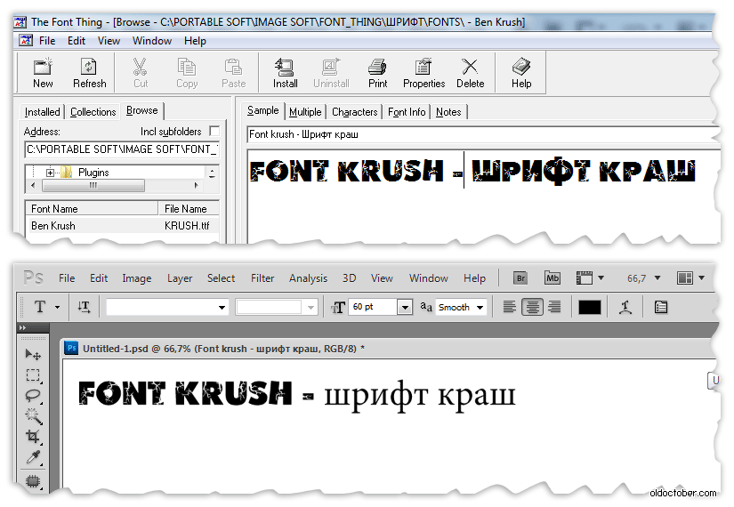Install the selected font
The image size is (734, 507).
pyautogui.click(x=285, y=73)
